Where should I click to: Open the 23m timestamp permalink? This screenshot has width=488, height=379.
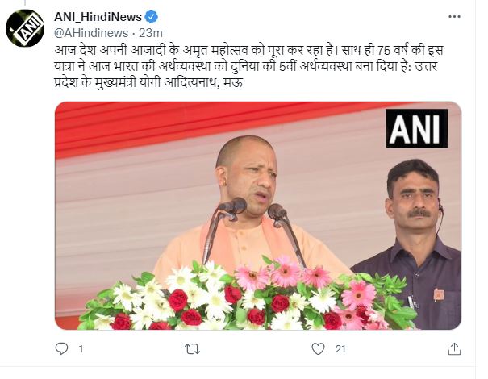[x=151, y=33]
